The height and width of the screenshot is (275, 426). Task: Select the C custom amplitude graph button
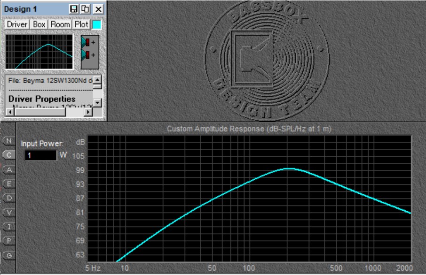click(x=9, y=155)
